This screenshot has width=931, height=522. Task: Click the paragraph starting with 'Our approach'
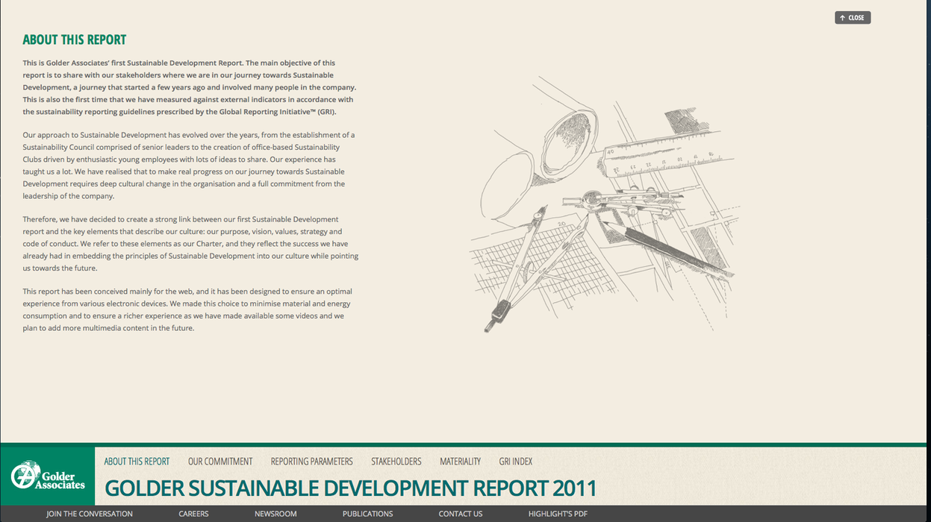click(190, 166)
